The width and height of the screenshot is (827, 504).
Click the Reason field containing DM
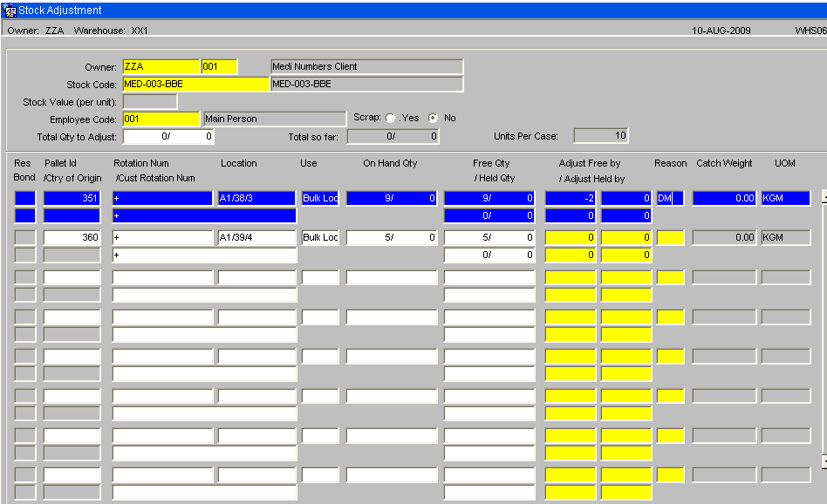(670, 198)
